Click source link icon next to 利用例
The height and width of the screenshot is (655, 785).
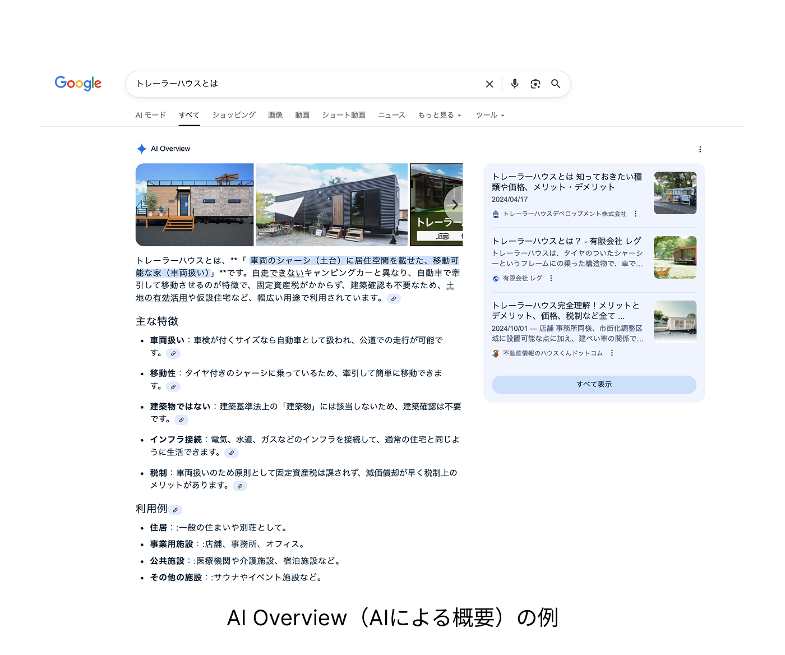pos(176,510)
